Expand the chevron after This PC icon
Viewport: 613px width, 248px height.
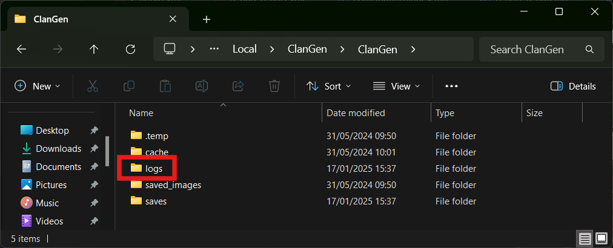pos(193,49)
